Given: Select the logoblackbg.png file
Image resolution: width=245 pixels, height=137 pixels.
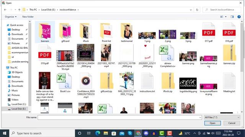Looking at the screenshot, I should tap(188, 85).
